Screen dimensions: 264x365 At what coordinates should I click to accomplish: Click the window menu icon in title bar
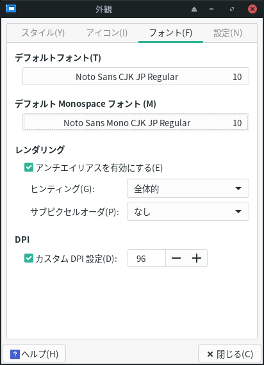[x=11, y=9]
